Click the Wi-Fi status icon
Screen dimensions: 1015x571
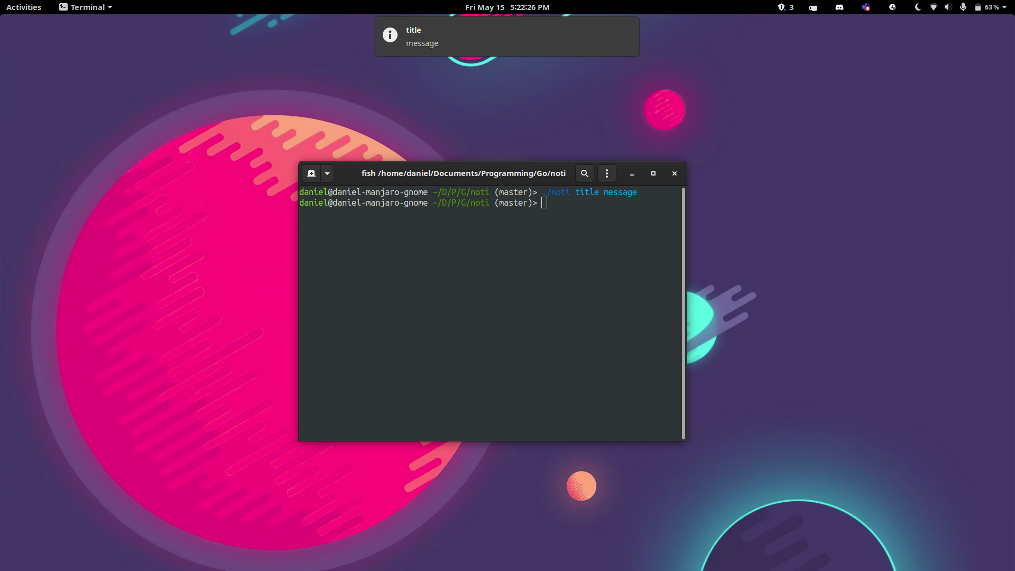pos(933,7)
